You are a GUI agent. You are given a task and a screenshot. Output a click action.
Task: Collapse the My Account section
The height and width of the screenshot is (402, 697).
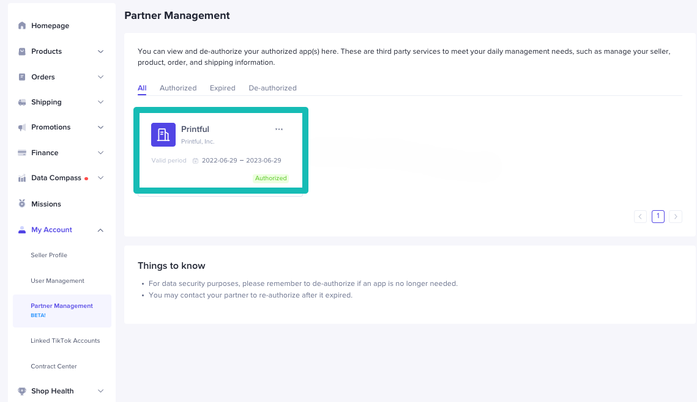pyautogui.click(x=100, y=230)
